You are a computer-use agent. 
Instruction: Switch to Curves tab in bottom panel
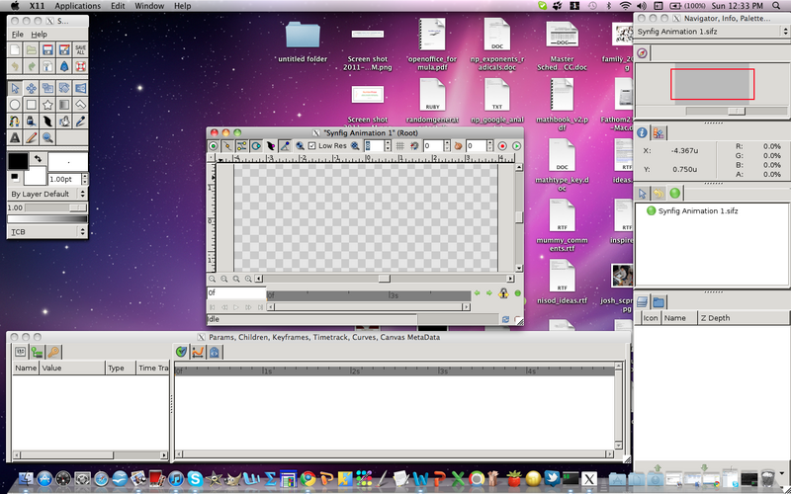(x=197, y=352)
